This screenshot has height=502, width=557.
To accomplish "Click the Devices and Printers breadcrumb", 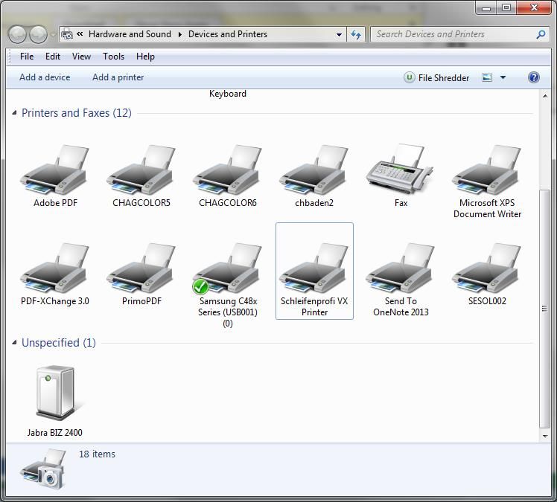I will tap(228, 34).
